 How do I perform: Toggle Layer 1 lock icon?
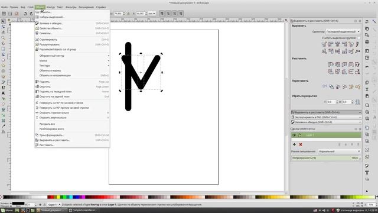(299, 135)
